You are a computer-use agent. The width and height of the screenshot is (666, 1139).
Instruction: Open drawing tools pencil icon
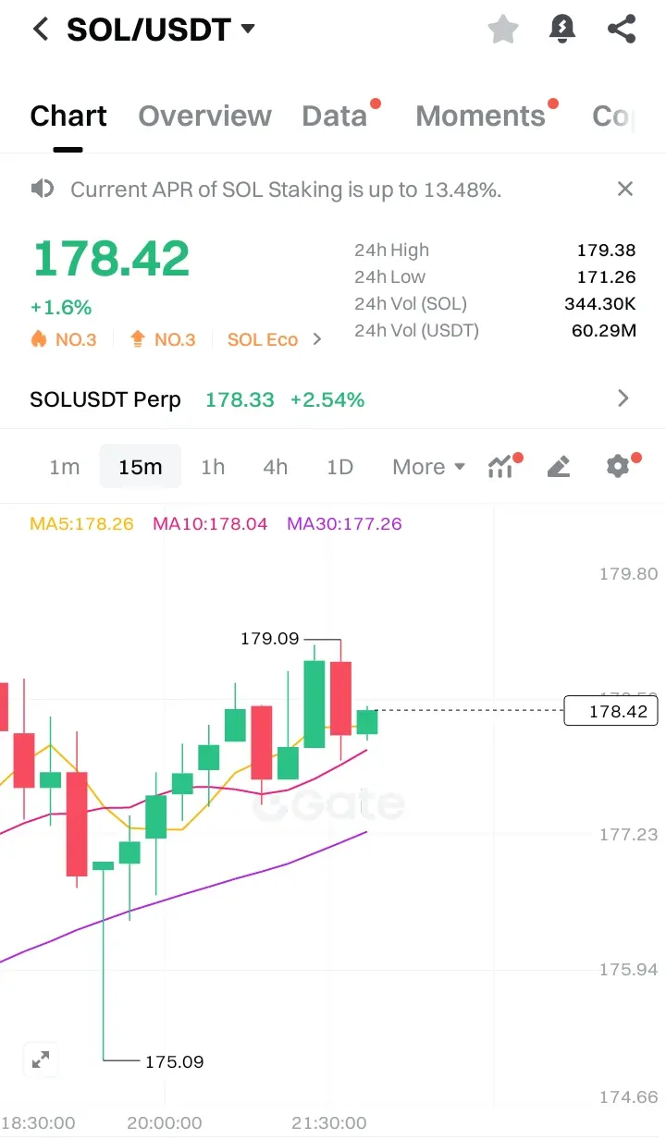tap(559, 467)
